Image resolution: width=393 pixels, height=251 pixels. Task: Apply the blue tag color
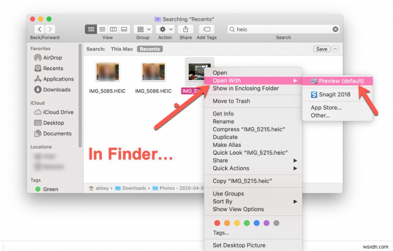[256, 223]
